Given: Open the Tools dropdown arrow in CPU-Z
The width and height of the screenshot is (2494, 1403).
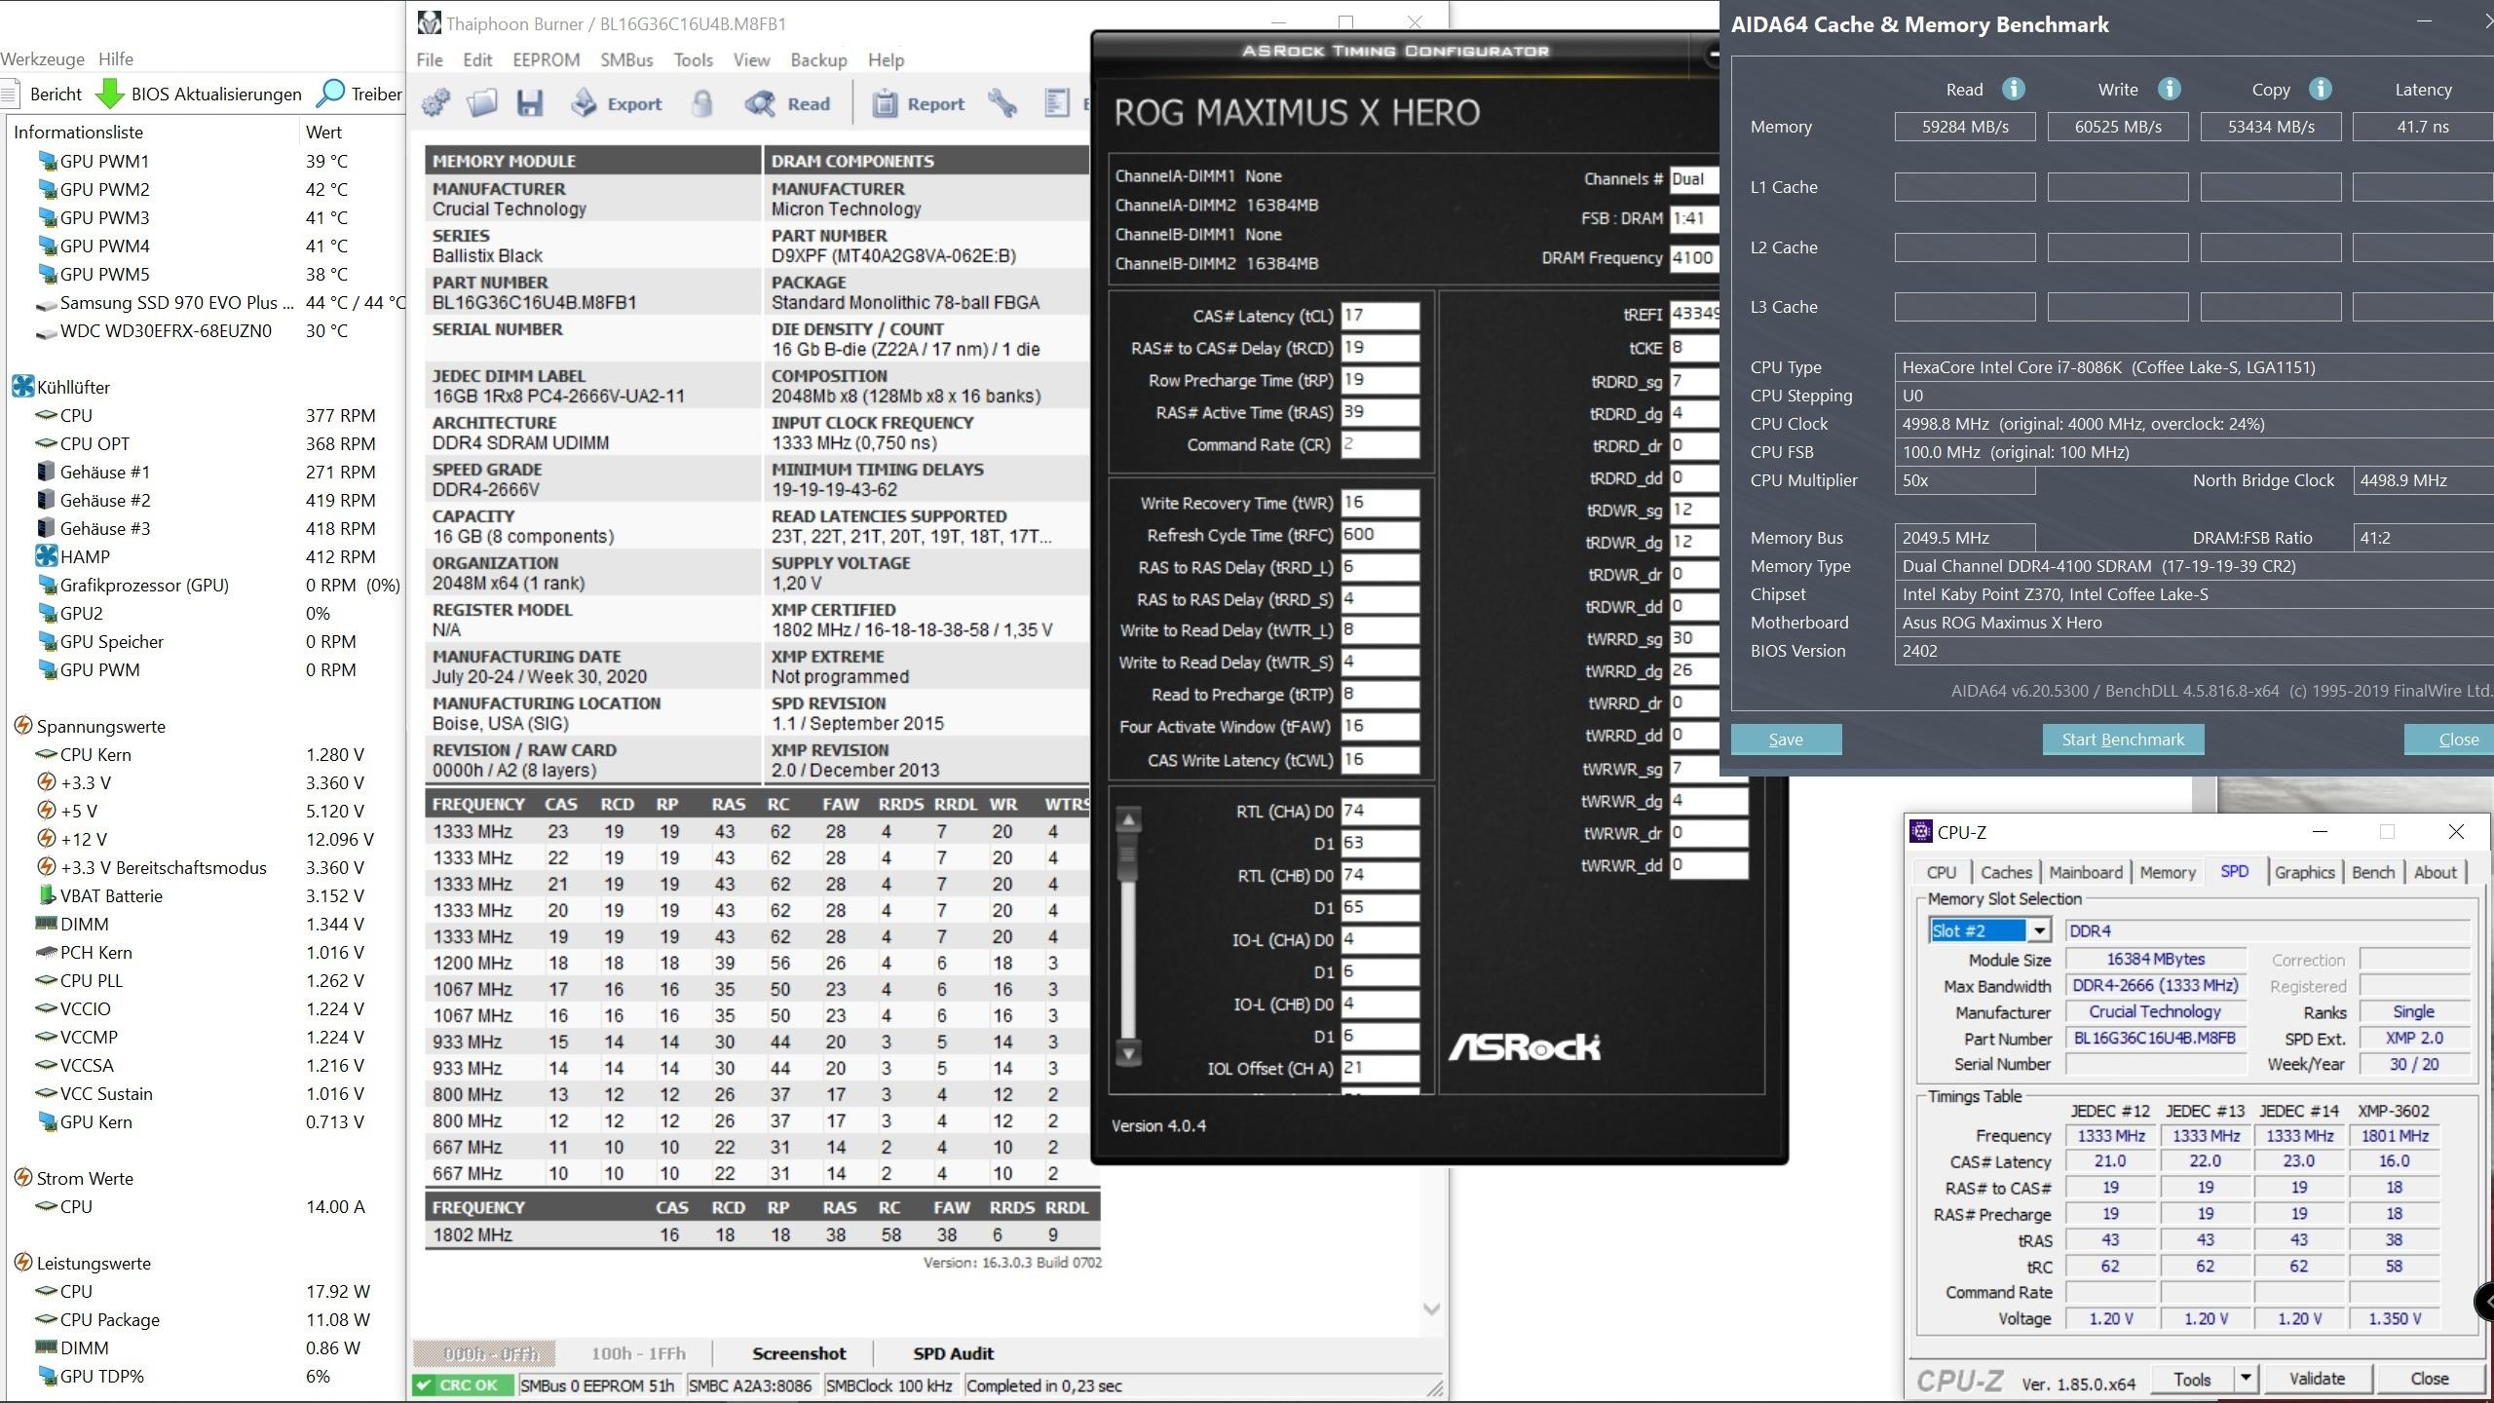Looking at the screenshot, I should point(2246,1379).
